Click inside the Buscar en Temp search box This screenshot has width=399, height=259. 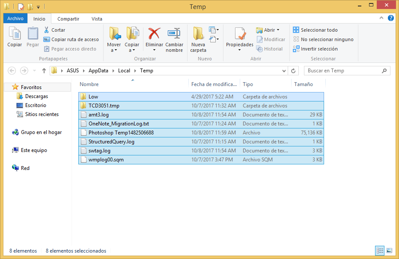click(347, 70)
